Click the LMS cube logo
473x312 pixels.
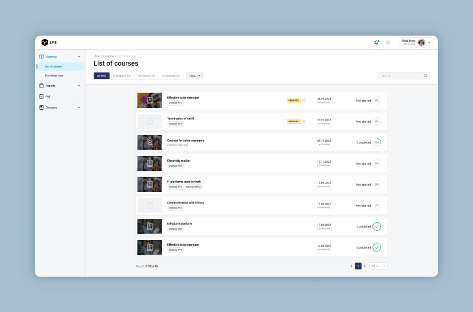(x=45, y=42)
